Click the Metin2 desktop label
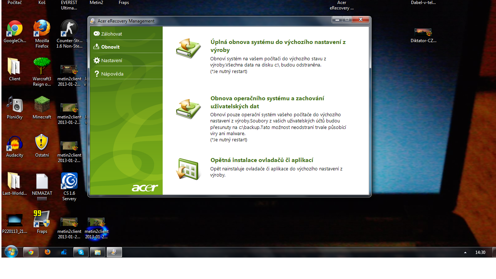The width and height of the screenshot is (496, 279). click(x=97, y=3)
